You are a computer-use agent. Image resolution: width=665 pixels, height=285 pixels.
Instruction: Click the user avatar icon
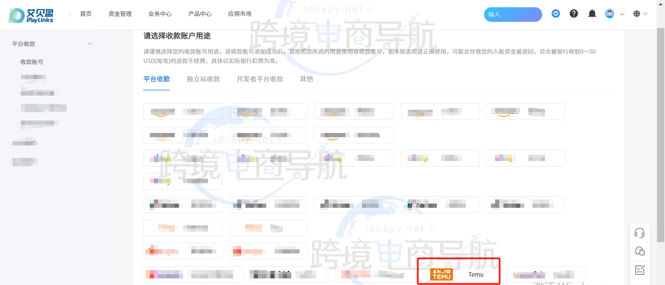pyautogui.click(x=610, y=14)
